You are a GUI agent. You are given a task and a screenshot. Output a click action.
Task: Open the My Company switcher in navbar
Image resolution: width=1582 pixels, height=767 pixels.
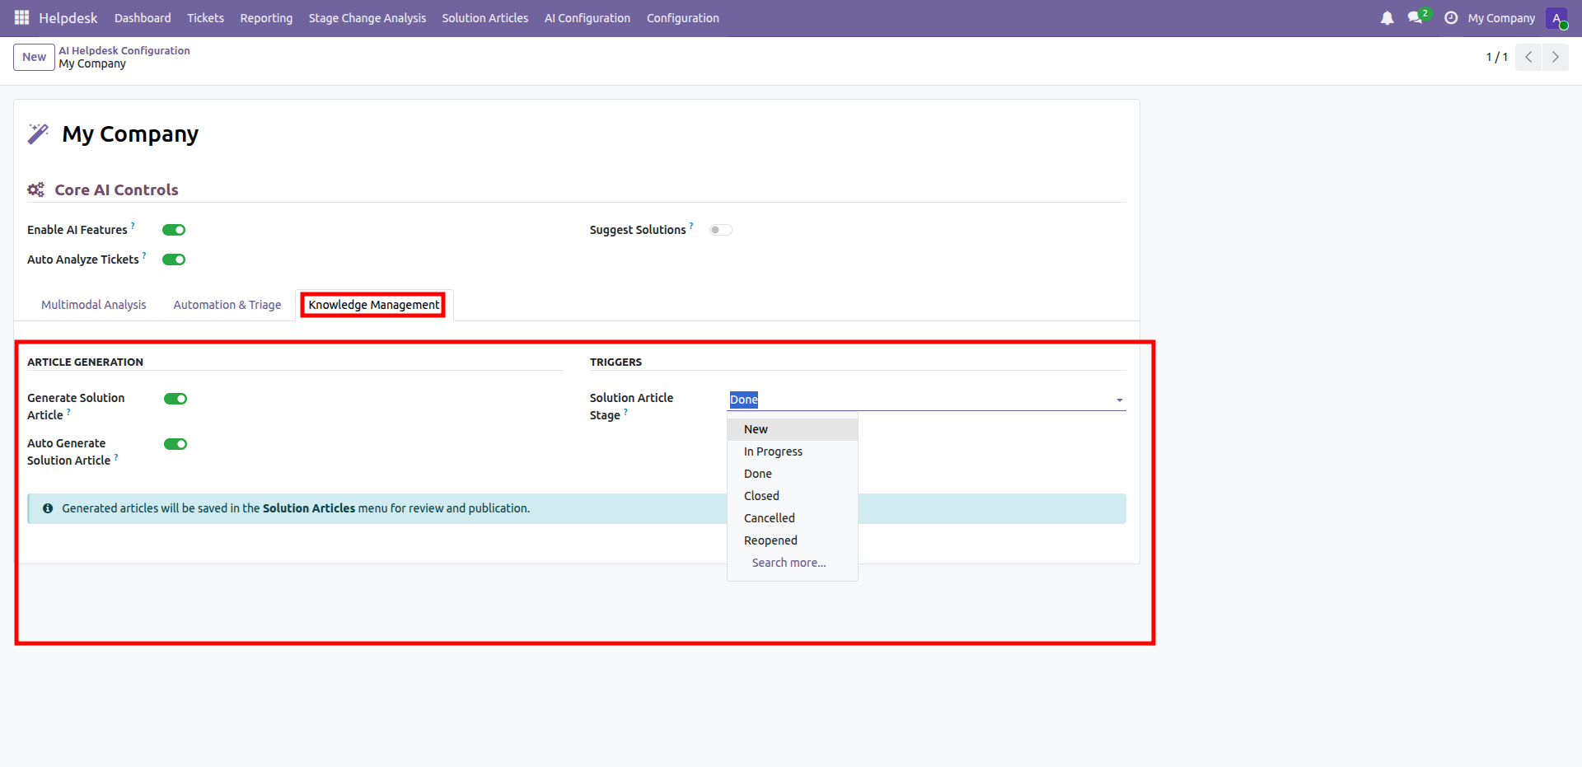(1501, 18)
